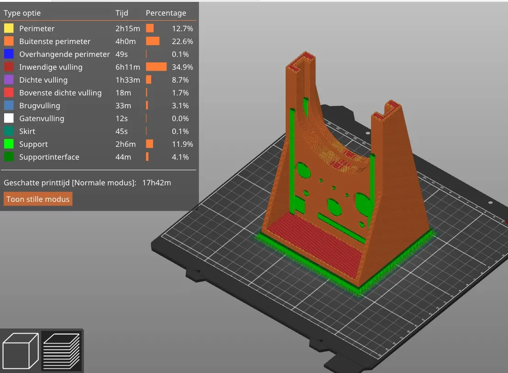Click the '2h15m' Perimeter time value
Viewport: 508px width, 373px height.
click(127, 28)
